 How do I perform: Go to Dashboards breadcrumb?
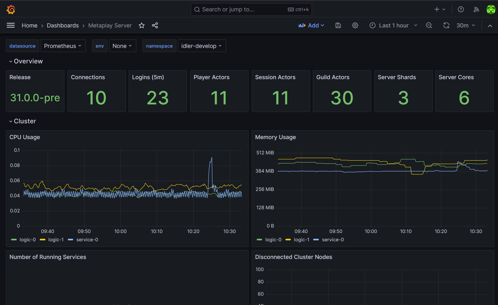coord(63,26)
